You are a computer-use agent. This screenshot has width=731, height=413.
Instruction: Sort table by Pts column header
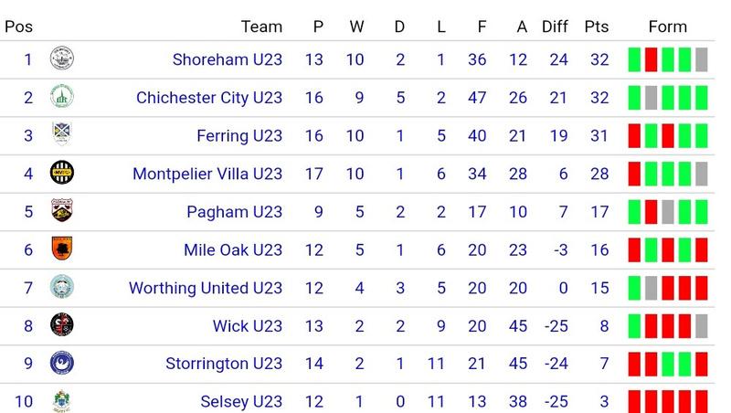tap(596, 26)
